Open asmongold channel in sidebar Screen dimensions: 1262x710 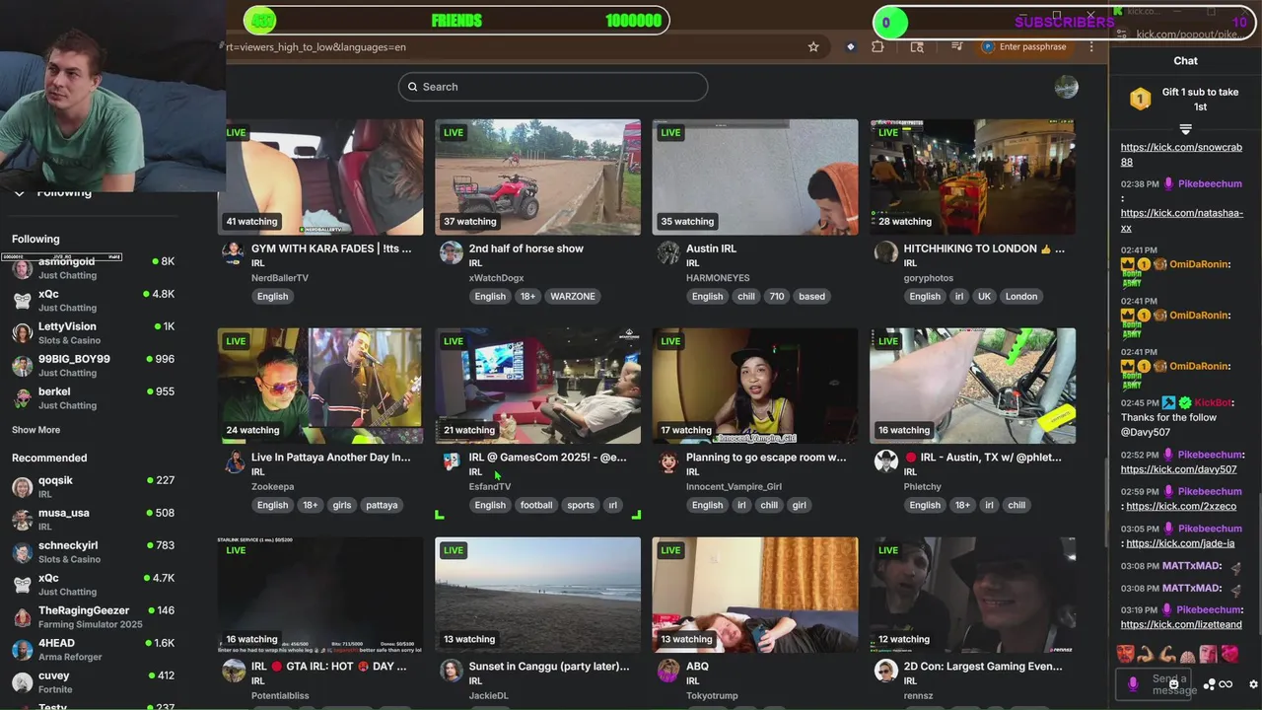coord(93,267)
